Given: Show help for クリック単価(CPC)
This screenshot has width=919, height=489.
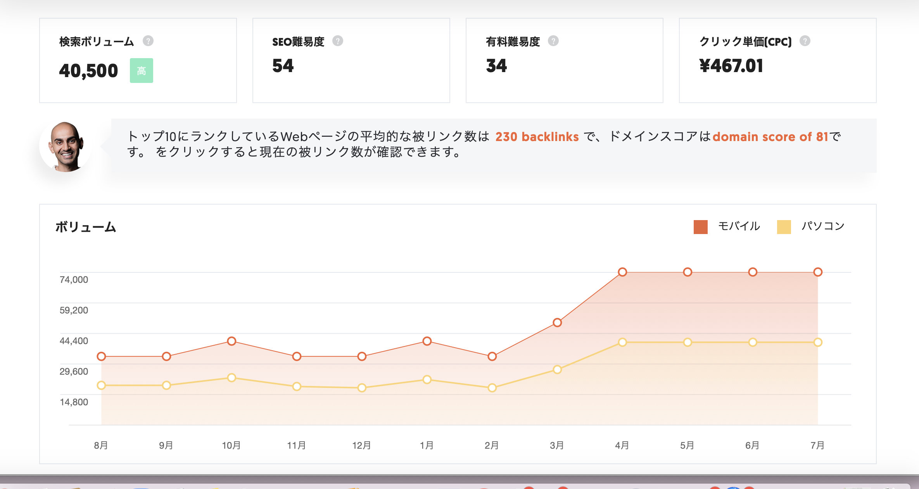Looking at the screenshot, I should (805, 41).
